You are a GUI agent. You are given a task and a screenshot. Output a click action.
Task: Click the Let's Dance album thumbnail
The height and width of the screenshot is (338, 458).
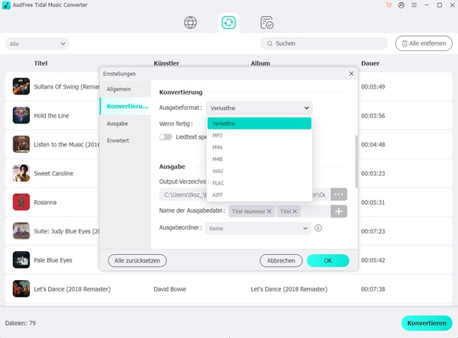click(x=21, y=288)
